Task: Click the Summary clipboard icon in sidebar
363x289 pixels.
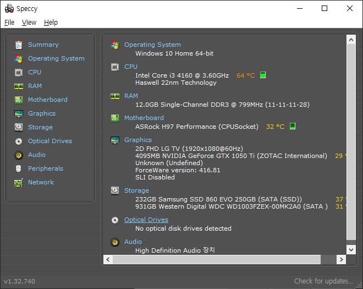Action: pos(19,45)
